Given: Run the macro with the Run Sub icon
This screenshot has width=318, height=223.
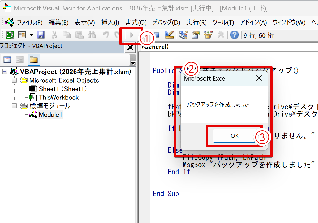Looking at the screenshot, I should 132,35.
